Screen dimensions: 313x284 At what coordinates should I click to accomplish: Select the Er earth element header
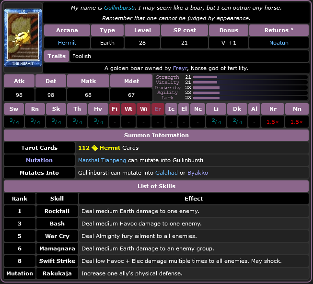tap(158, 109)
